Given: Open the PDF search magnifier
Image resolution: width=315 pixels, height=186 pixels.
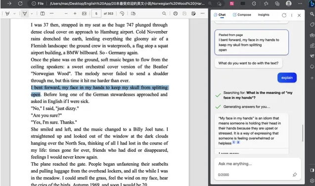Looking at the screenshot, I should tap(164, 14).
